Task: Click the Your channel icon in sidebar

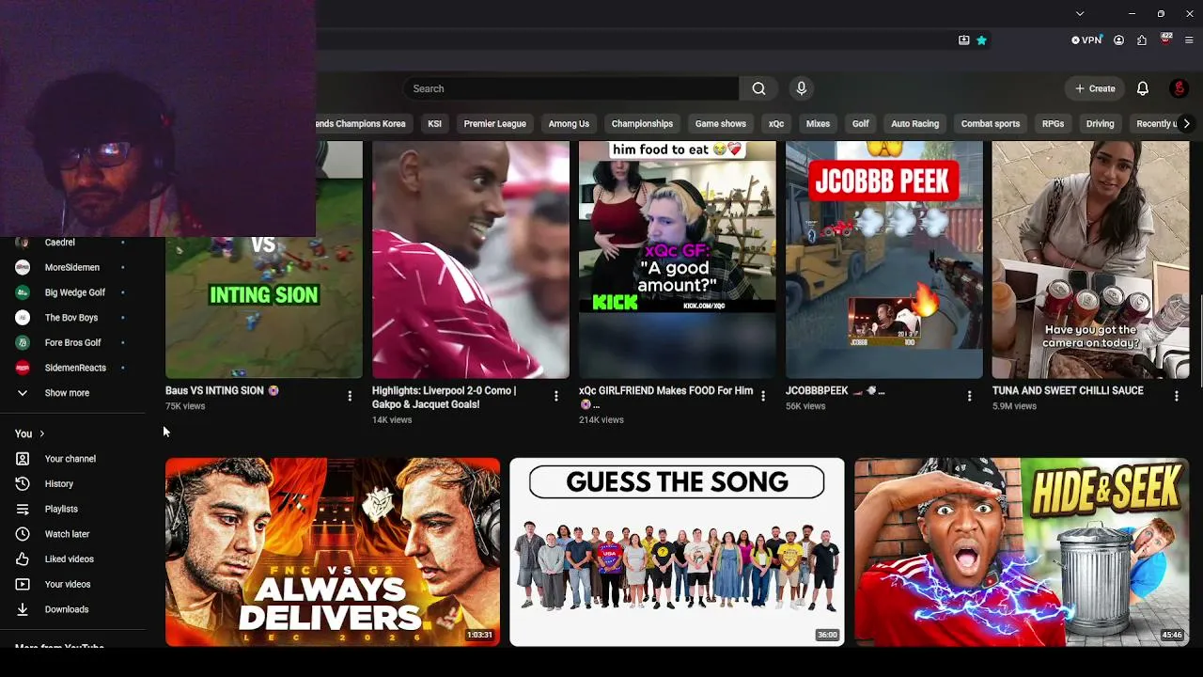Action: 23,459
